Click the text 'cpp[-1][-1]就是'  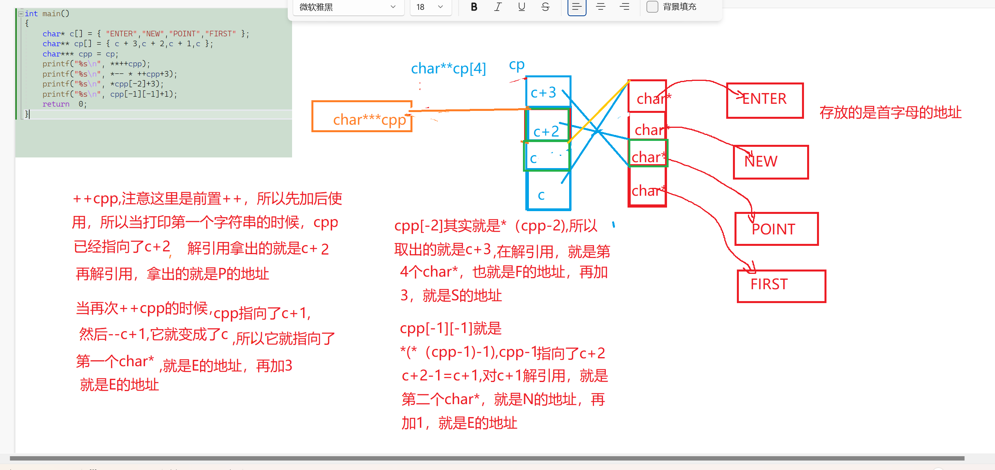point(451,328)
